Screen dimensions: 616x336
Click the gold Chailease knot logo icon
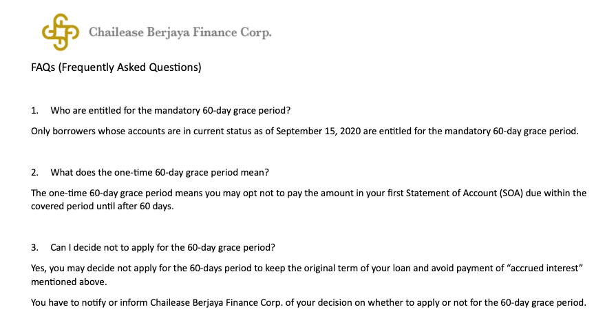click(x=61, y=32)
